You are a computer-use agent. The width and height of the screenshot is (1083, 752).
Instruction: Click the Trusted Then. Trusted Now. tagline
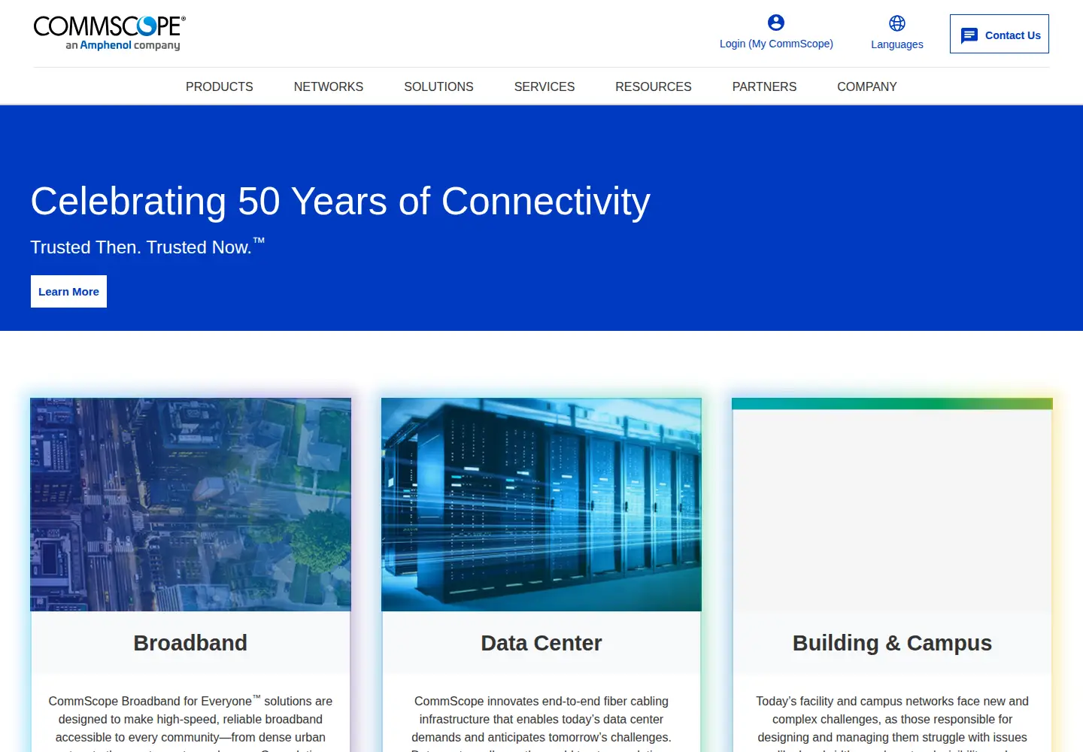pyautogui.click(x=147, y=246)
